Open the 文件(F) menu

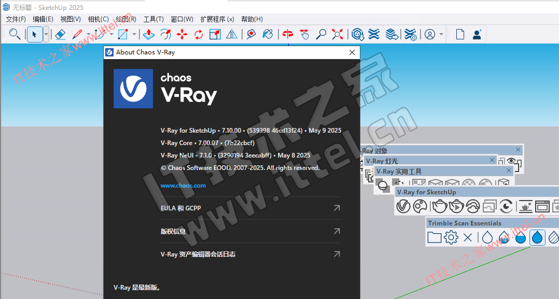click(16, 19)
